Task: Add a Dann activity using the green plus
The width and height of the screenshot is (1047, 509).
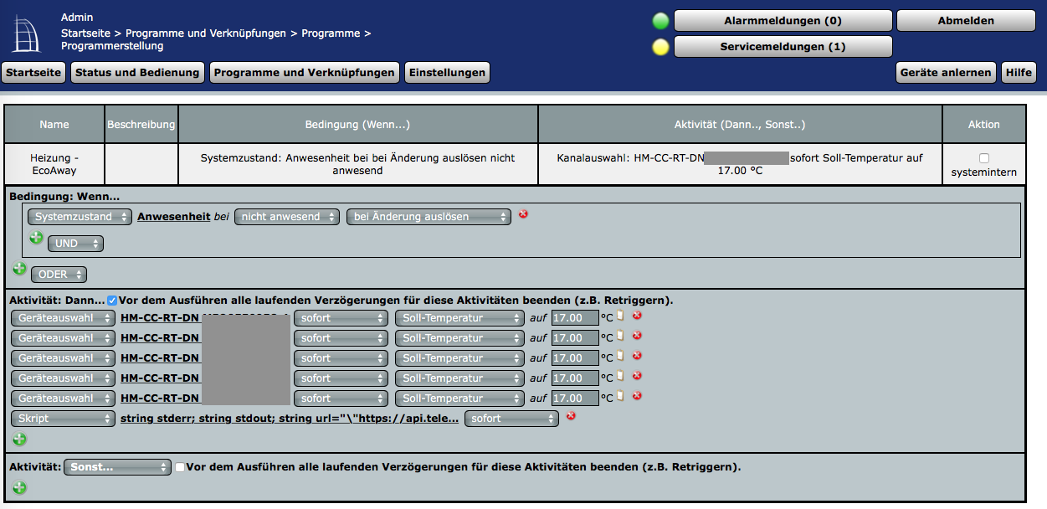Action: pos(19,439)
